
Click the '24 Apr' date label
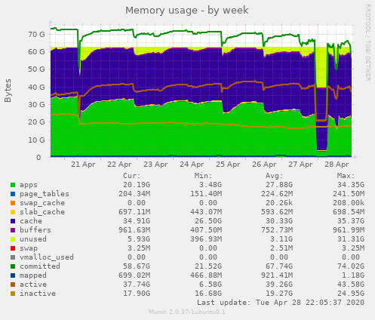tap(192, 165)
